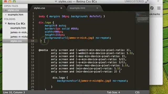Click james-n-nick@2x.jpg url on line 23

(x=95, y=81)
